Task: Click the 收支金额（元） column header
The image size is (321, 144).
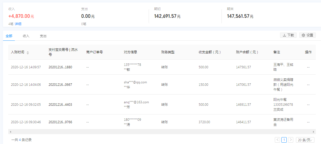Action: [x=210, y=52]
